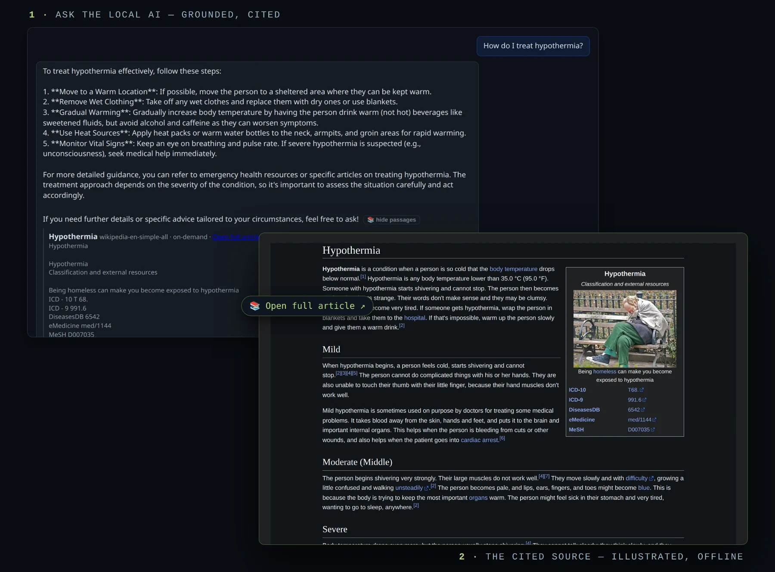Jump to citation [1] after 'below normal.'

tap(363, 277)
